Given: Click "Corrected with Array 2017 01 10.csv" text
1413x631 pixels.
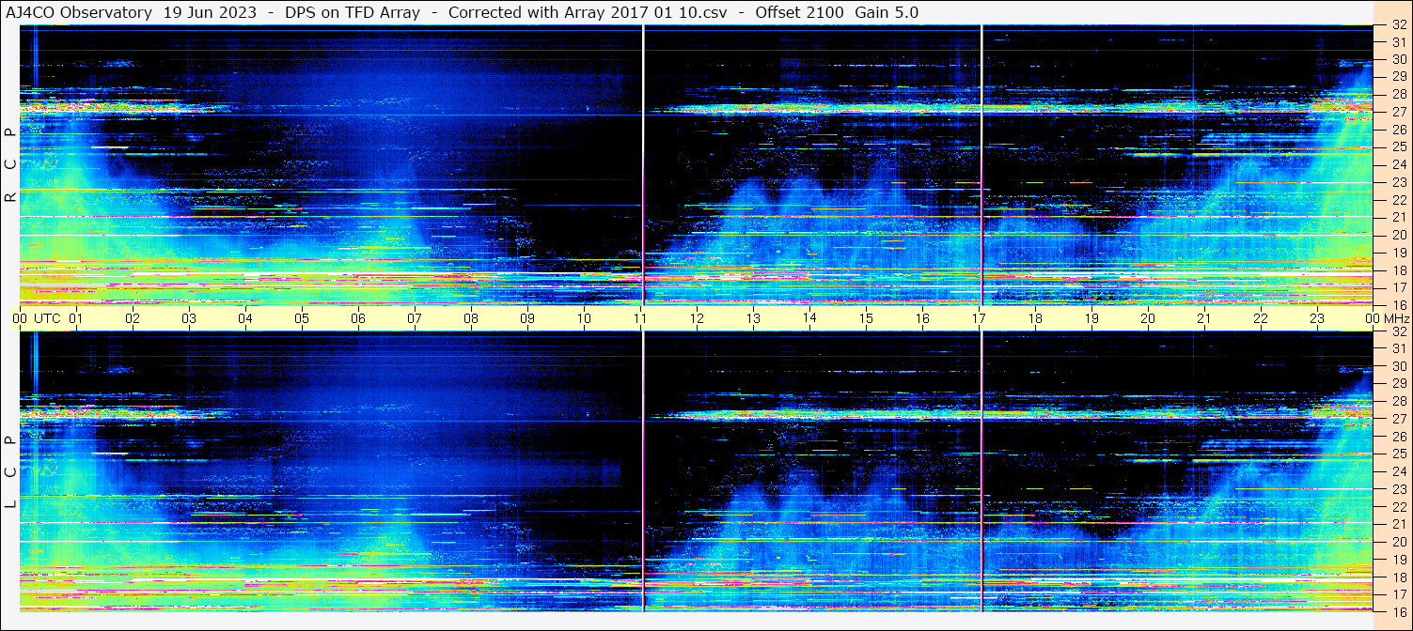Looking at the screenshot, I should [x=588, y=12].
